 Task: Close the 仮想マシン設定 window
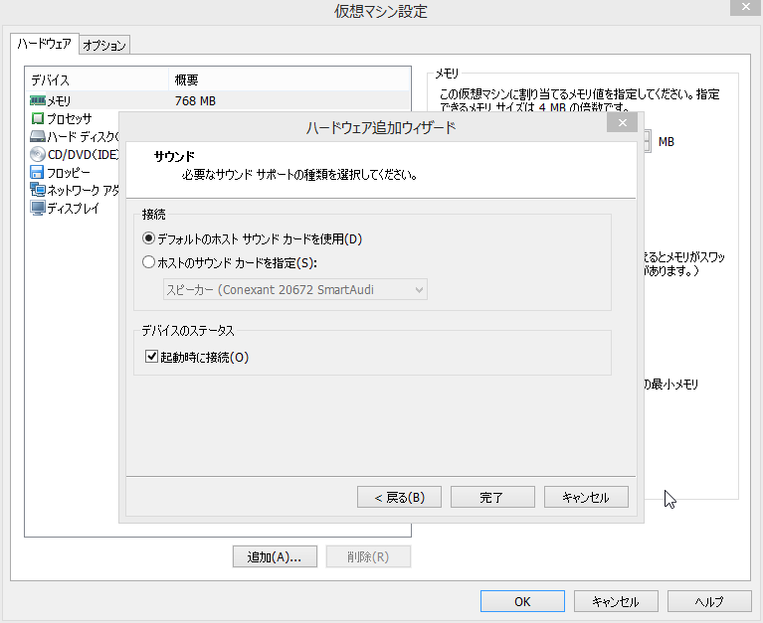(x=745, y=7)
